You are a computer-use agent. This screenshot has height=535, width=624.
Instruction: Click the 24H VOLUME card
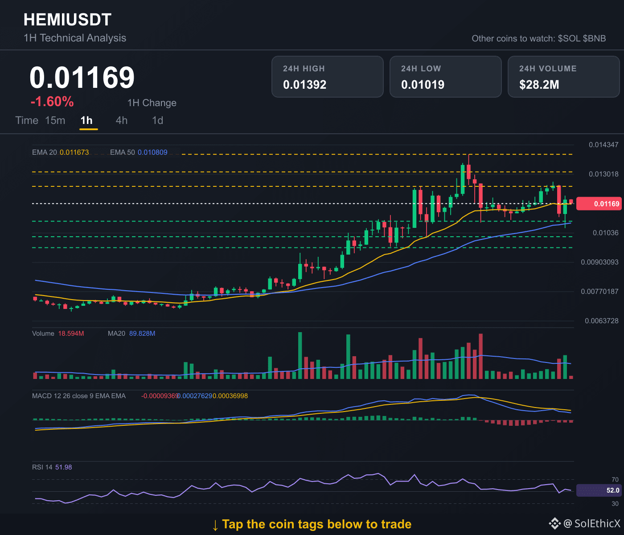(x=564, y=77)
